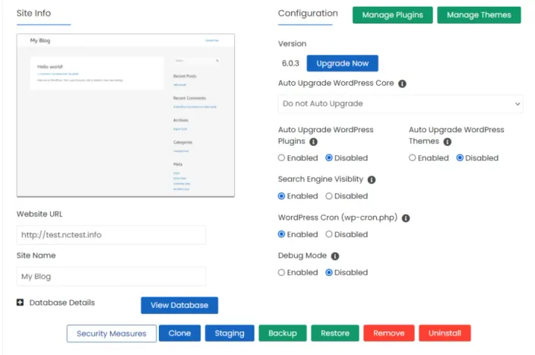Open Manage Themes
The image size is (535, 355).
[479, 15]
